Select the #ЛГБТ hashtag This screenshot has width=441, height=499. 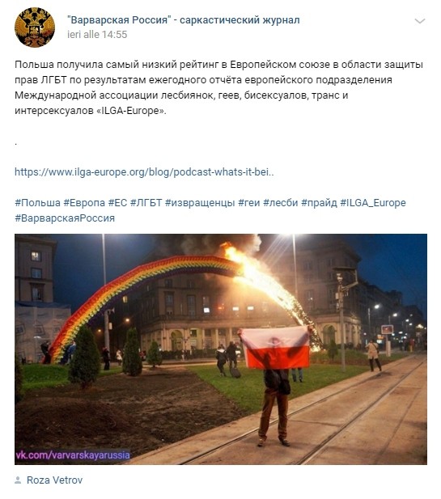click(x=146, y=203)
